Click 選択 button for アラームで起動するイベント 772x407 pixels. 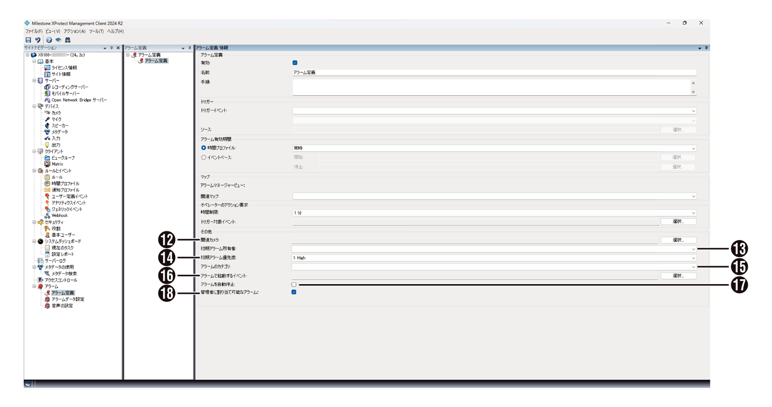(x=678, y=276)
